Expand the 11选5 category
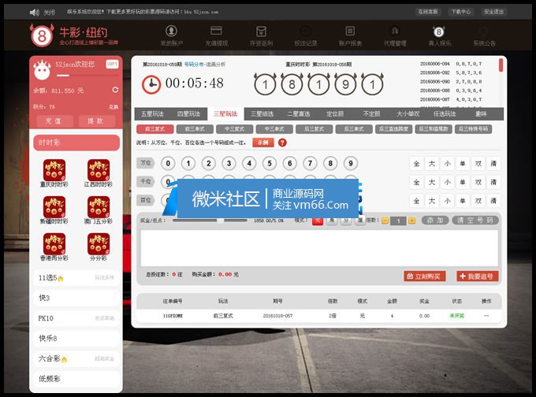The height and width of the screenshot is (397, 536). 76,278
